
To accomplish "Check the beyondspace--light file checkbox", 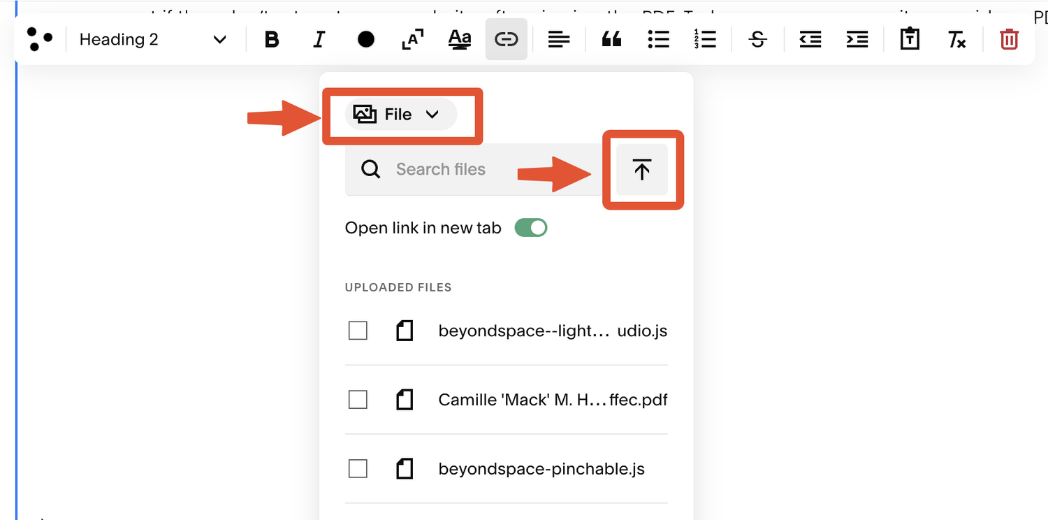I will pos(358,330).
